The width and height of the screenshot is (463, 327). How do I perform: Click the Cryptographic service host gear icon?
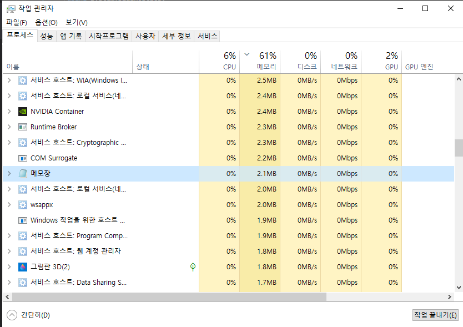point(23,143)
